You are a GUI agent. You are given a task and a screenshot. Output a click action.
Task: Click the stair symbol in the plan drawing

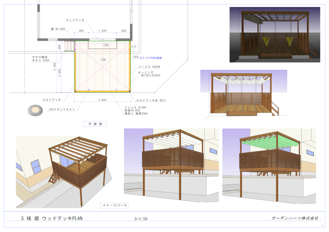pyautogui.click(x=69, y=46)
